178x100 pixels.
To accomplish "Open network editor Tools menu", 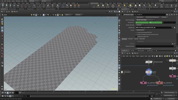I will 137,56.
